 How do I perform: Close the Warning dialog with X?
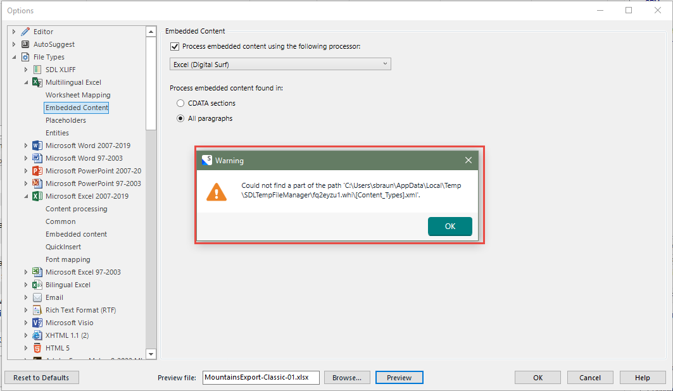pos(469,160)
